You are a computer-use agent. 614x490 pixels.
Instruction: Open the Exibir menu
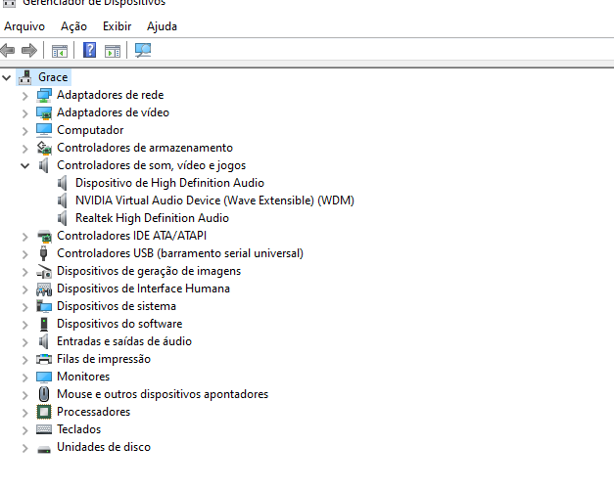click(117, 26)
